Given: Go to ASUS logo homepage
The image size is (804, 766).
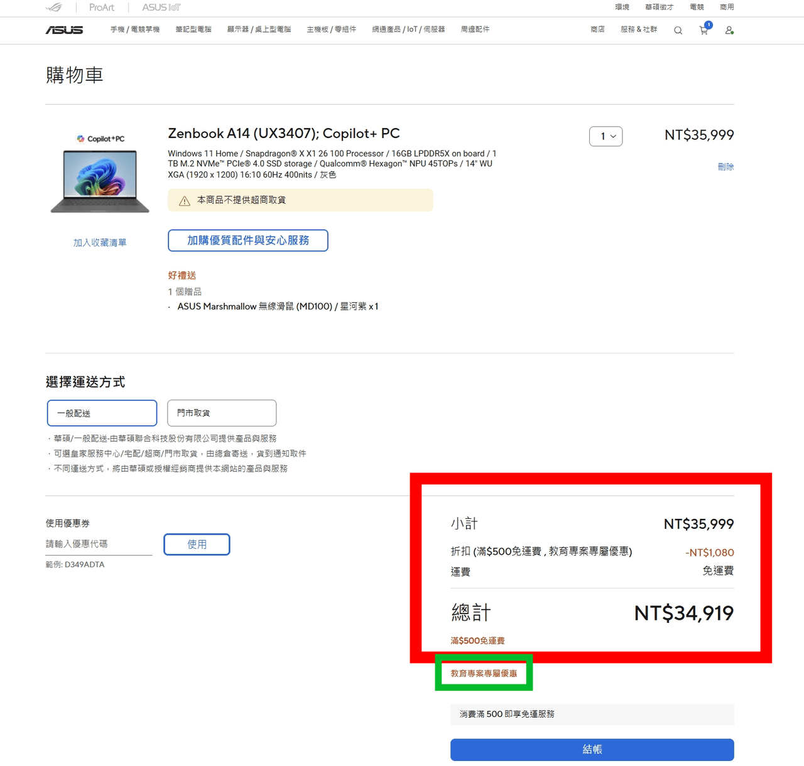Looking at the screenshot, I should (x=64, y=30).
